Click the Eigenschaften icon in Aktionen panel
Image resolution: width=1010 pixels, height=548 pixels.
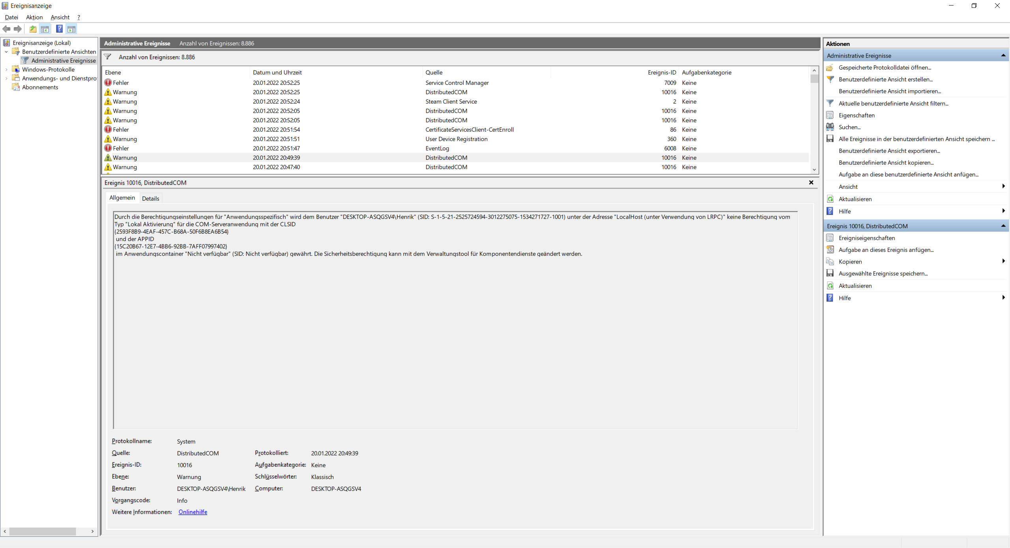[830, 115]
